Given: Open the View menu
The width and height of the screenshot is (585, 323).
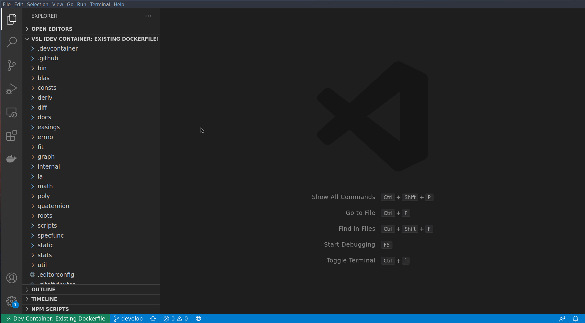Looking at the screenshot, I should [x=58, y=4].
